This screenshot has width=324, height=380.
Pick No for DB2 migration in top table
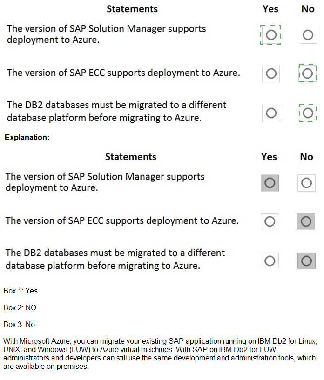click(x=307, y=113)
